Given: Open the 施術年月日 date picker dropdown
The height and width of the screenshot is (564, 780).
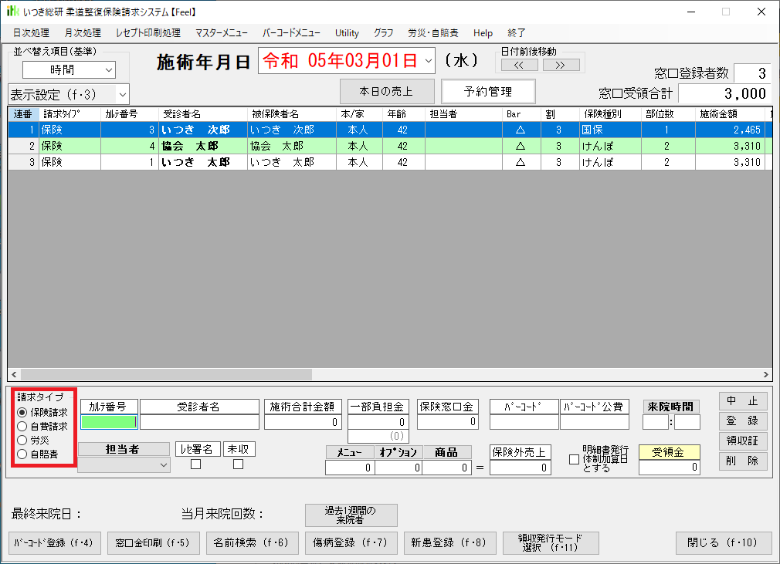Looking at the screenshot, I should coord(429,60).
